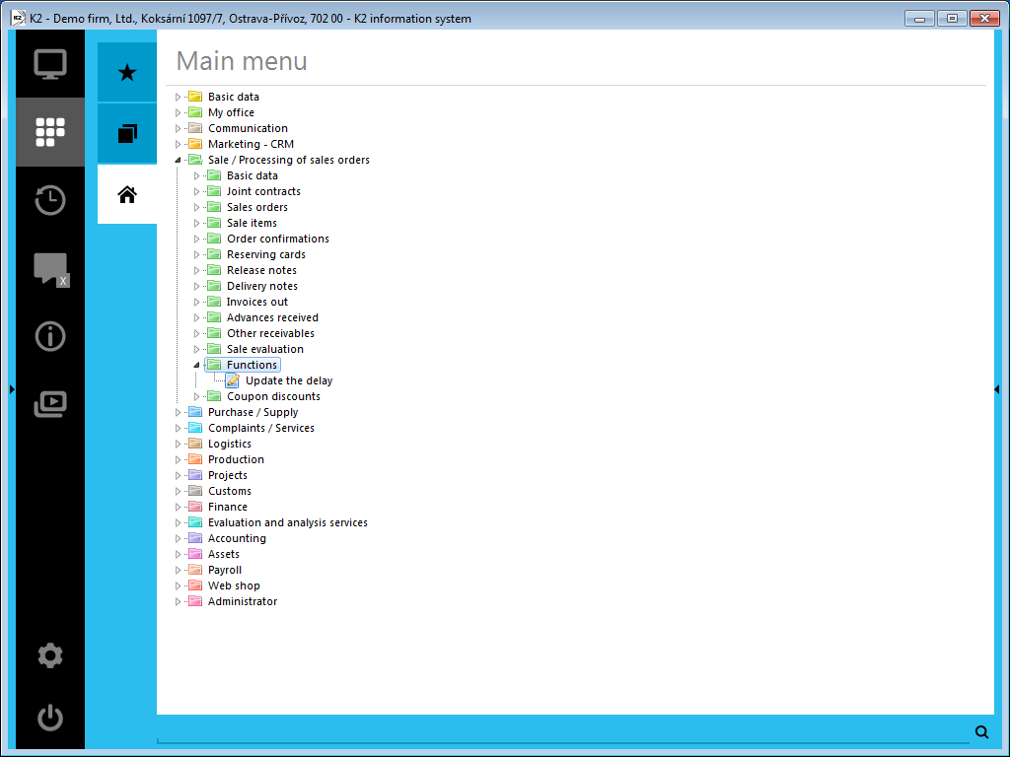Select the Advances received item

pos(272,317)
